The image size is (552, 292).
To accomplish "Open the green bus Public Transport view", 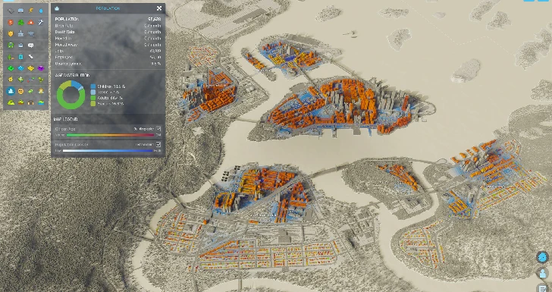I will click(x=11, y=45).
